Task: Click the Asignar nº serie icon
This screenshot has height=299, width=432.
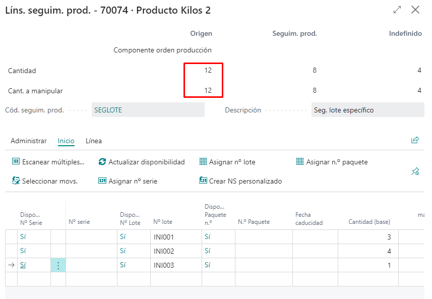Action: [102, 181]
